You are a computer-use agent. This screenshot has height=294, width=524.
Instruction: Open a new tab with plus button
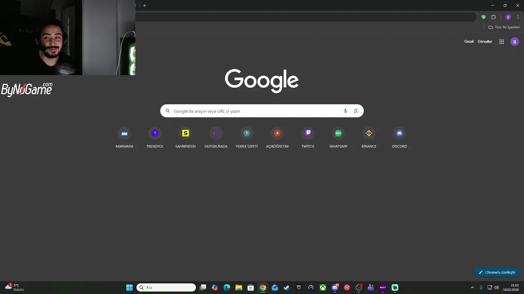[145, 5]
